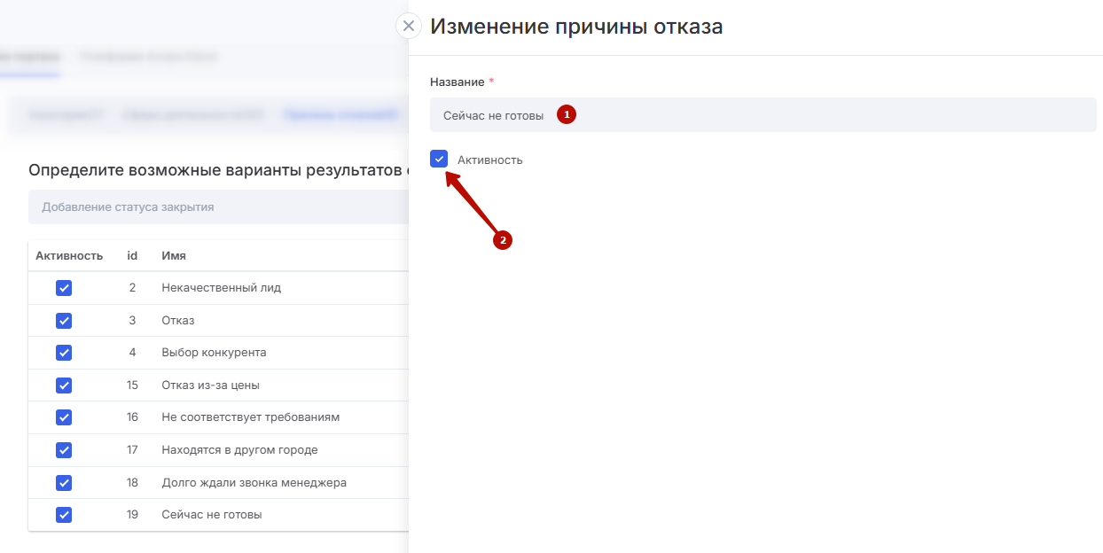Disable activity for Долго ждали звонка менеджера
The height and width of the screenshot is (553, 1103).
pyautogui.click(x=64, y=482)
